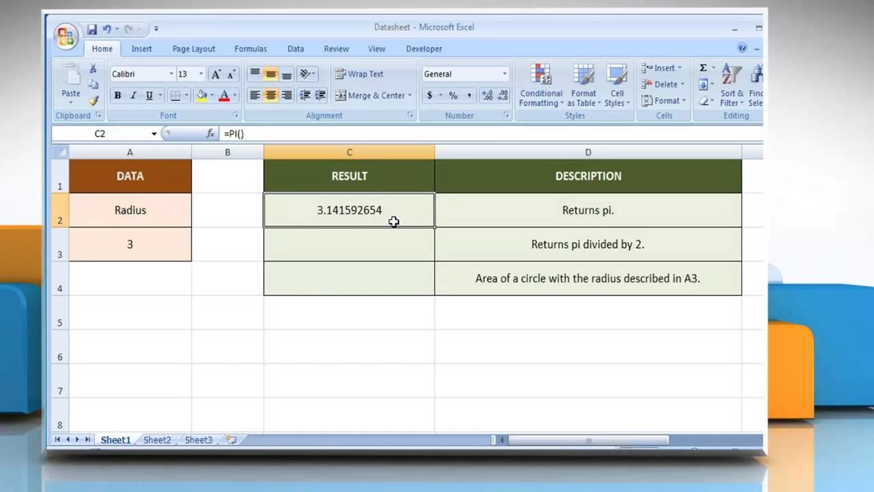The height and width of the screenshot is (492, 874).
Task: Switch to the Data tab
Action: [x=296, y=49]
